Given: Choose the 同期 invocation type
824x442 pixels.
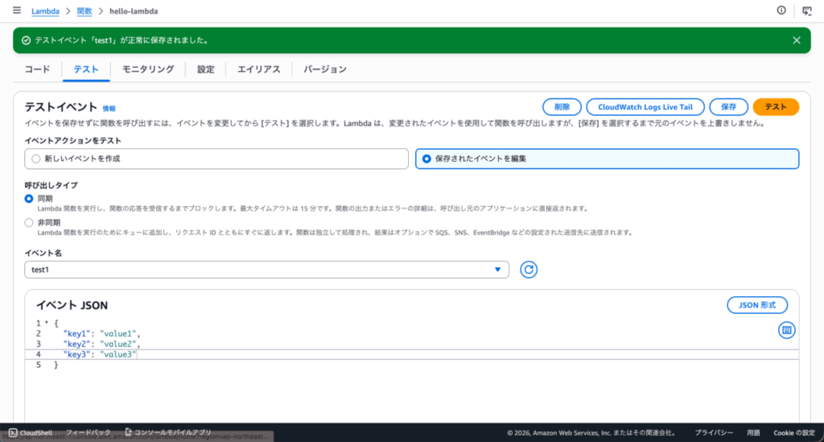Looking at the screenshot, I should [29, 199].
